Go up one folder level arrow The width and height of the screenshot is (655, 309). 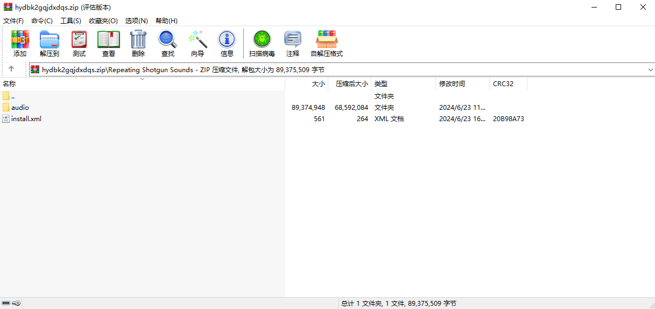tap(11, 69)
